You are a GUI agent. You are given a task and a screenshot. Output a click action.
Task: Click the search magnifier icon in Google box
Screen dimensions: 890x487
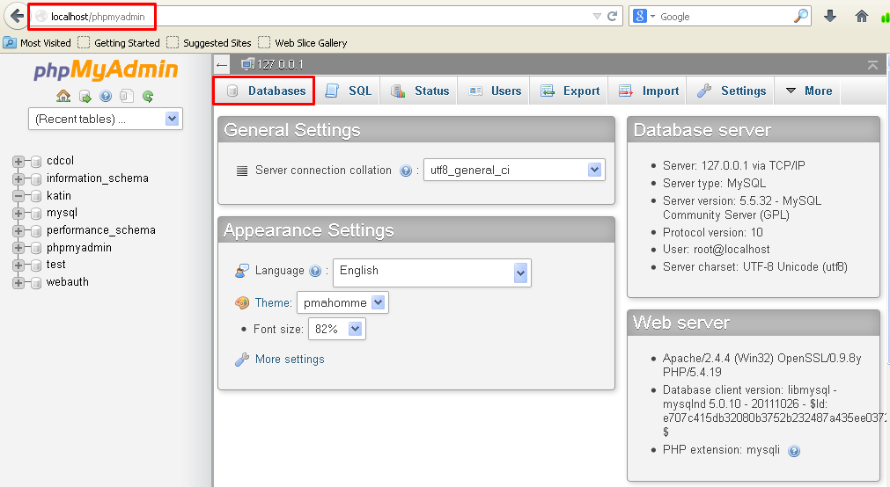coord(800,17)
